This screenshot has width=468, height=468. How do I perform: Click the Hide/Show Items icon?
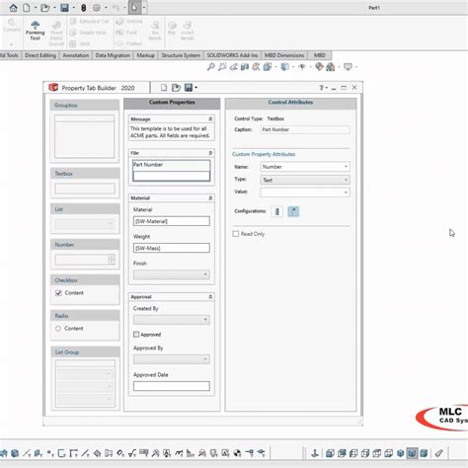302,67
